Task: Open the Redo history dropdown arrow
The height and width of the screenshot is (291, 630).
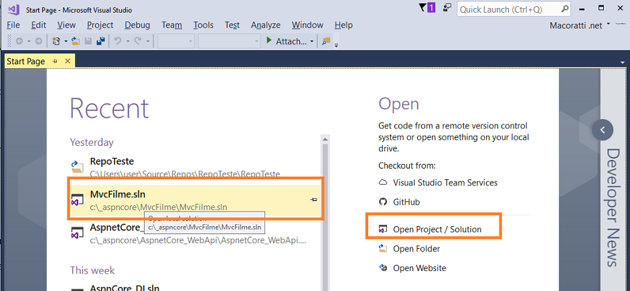Action: click(148, 41)
